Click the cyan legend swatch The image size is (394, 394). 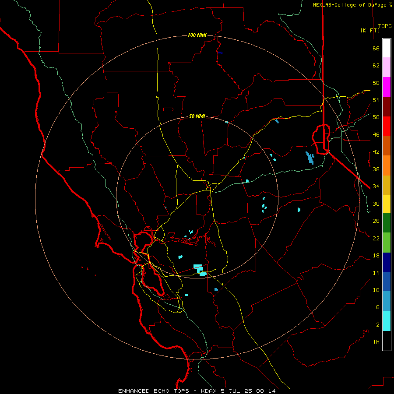pyautogui.click(x=387, y=321)
